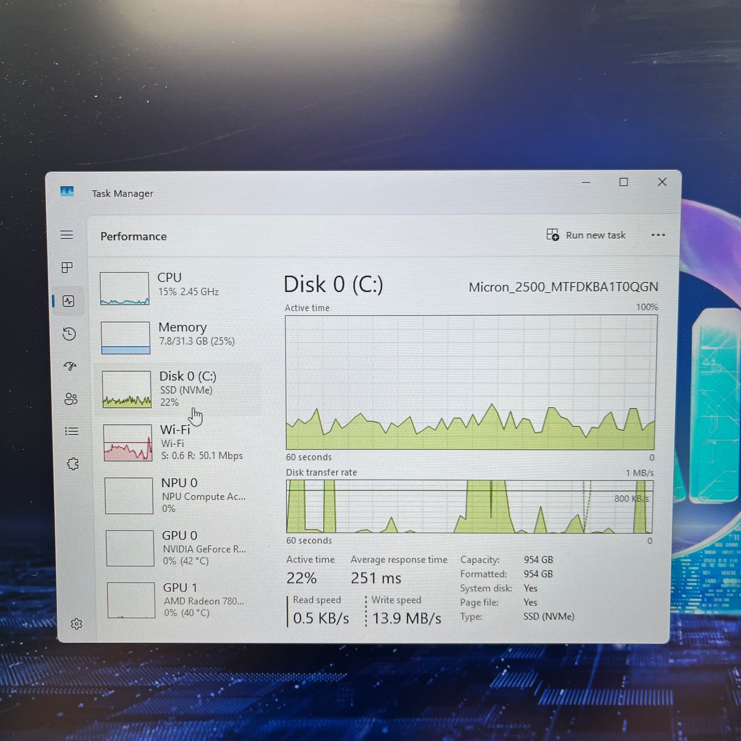Select the Memory performance entry

click(177, 337)
